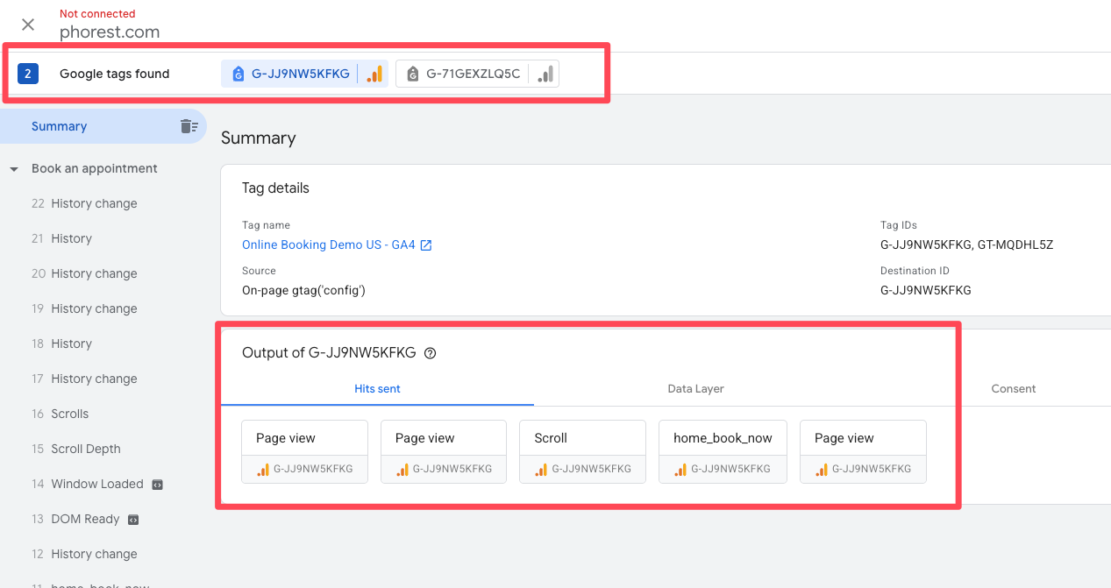Click the code icon next to Window Loaded
This screenshot has height=588, width=1111.
[x=157, y=484]
